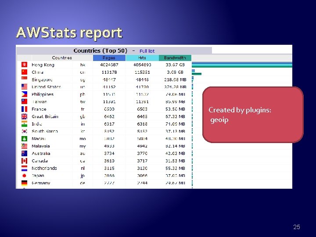Image resolution: width=316 pixels, height=237 pixels.
Task: Select the Great Britain country name
Action: click(45, 116)
